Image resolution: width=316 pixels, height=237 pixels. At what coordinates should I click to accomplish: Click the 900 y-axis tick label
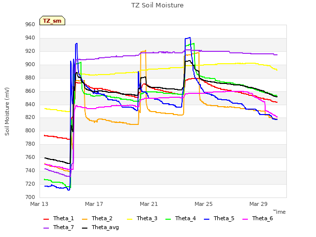tap(30, 65)
